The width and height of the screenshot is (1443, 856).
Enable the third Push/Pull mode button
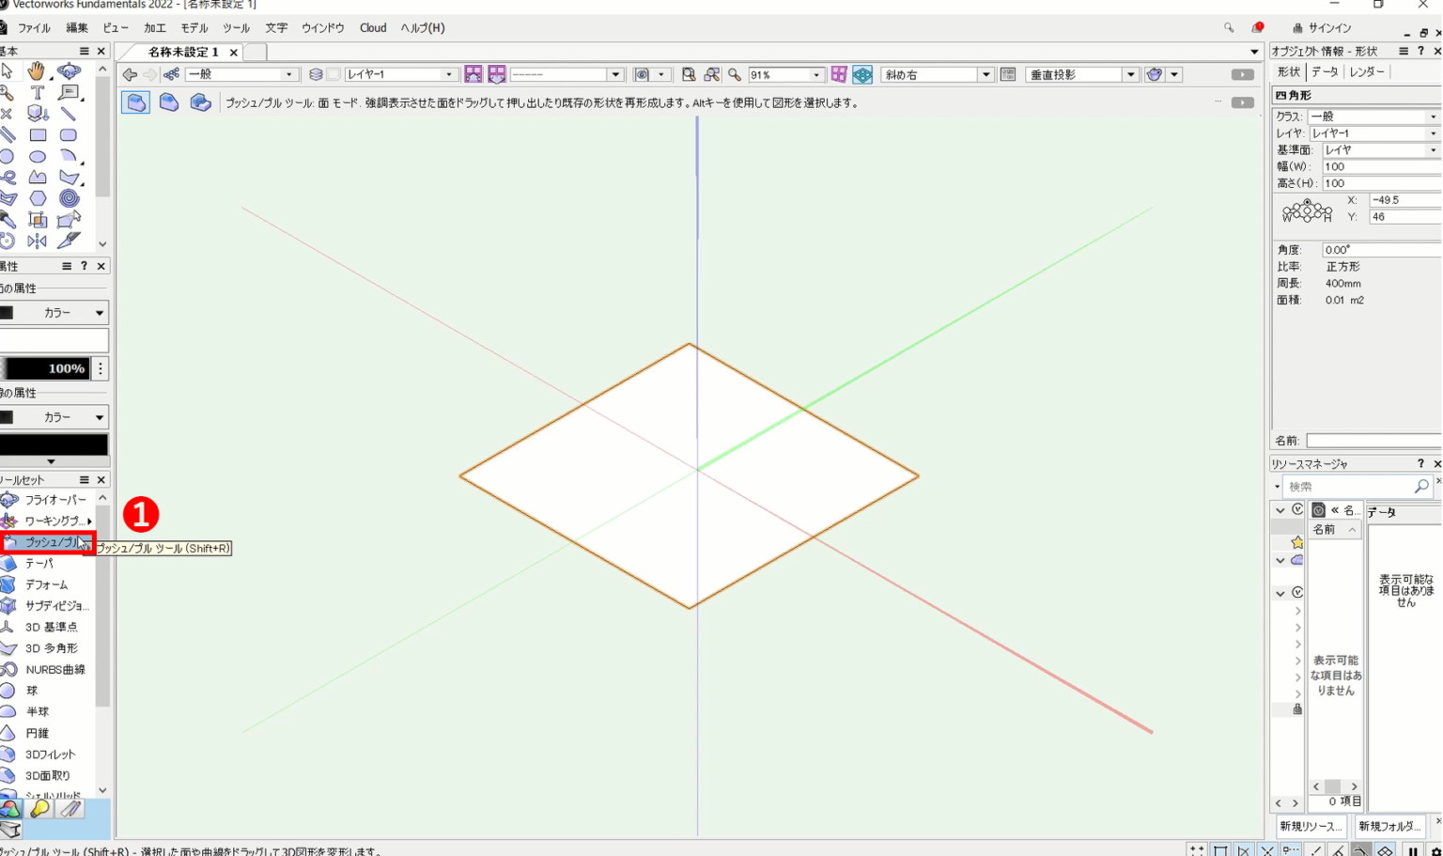click(200, 102)
